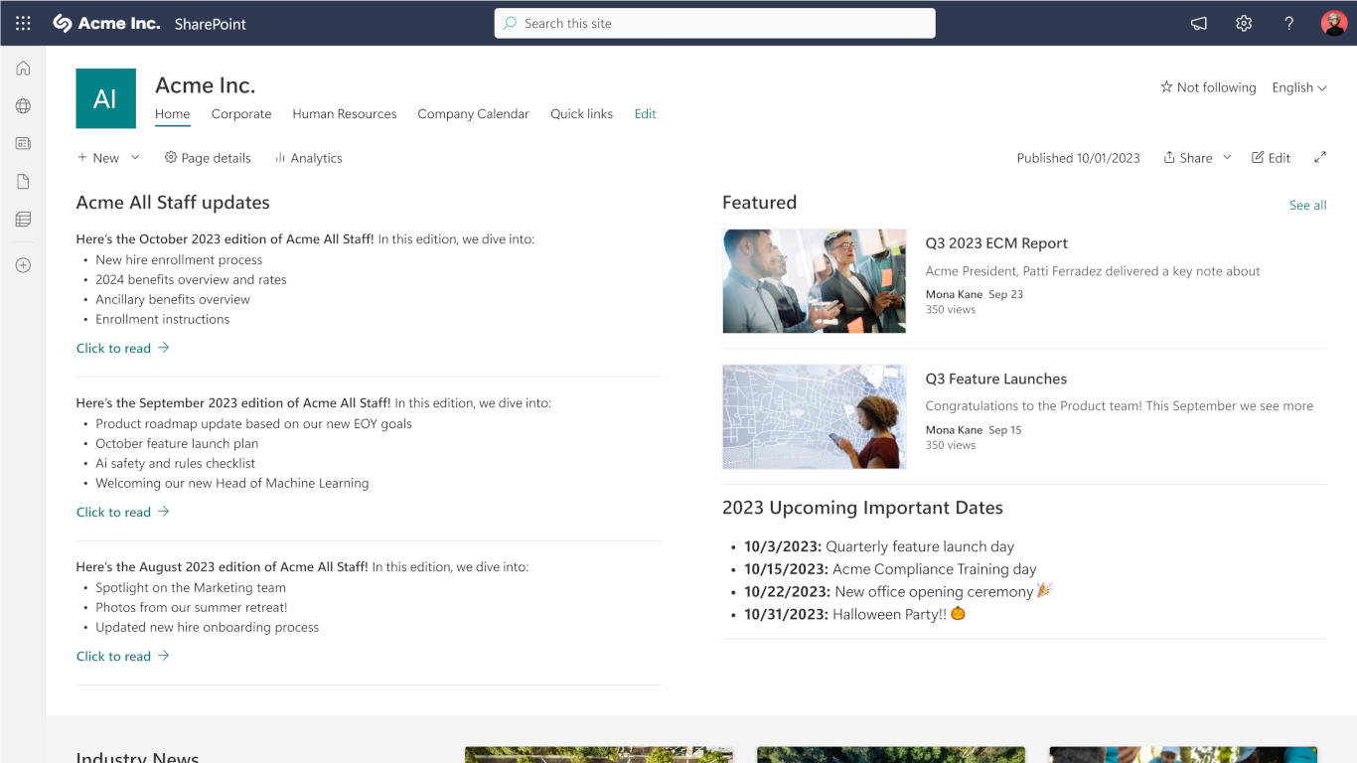This screenshot has width=1357, height=763.
Task: Click the Published 10/01/2023 status text
Action: (1078, 158)
